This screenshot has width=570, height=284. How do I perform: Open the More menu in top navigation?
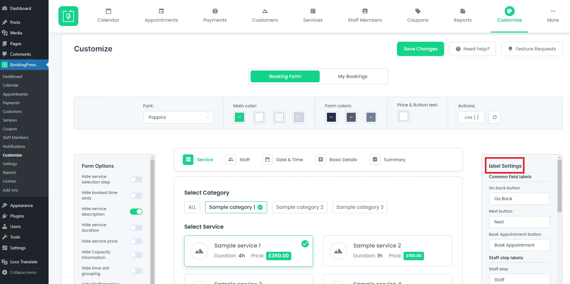tap(553, 16)
